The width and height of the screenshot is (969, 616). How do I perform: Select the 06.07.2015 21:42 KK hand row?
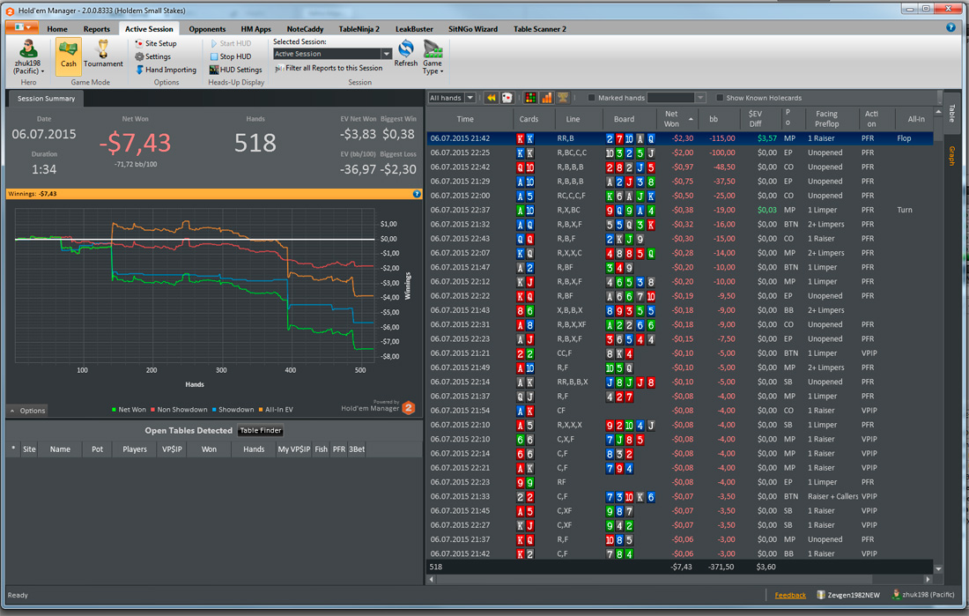click(680, 138)
